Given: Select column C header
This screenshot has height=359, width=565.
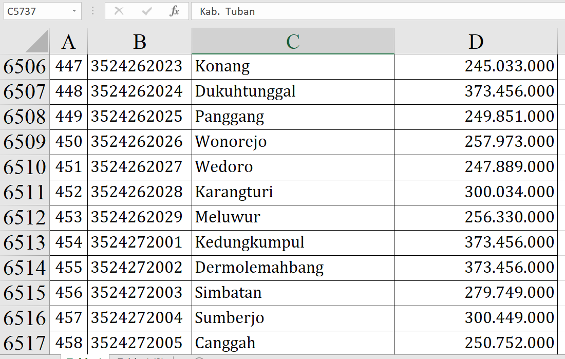Looking at the screenshot, I should pos(293,42).
